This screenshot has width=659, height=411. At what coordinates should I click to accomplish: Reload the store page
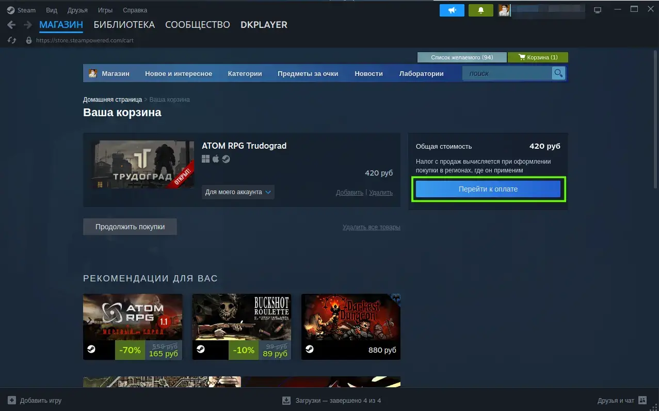coord(12,40)
